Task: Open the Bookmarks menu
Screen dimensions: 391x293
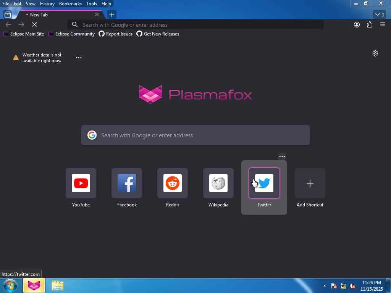Action: [x=70, y=4]
